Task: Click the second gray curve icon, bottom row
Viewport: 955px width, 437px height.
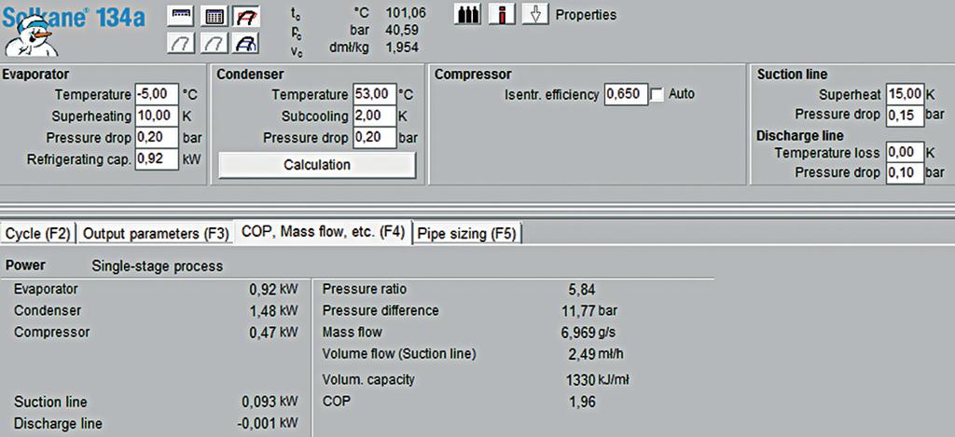Action: pos(214,43)
